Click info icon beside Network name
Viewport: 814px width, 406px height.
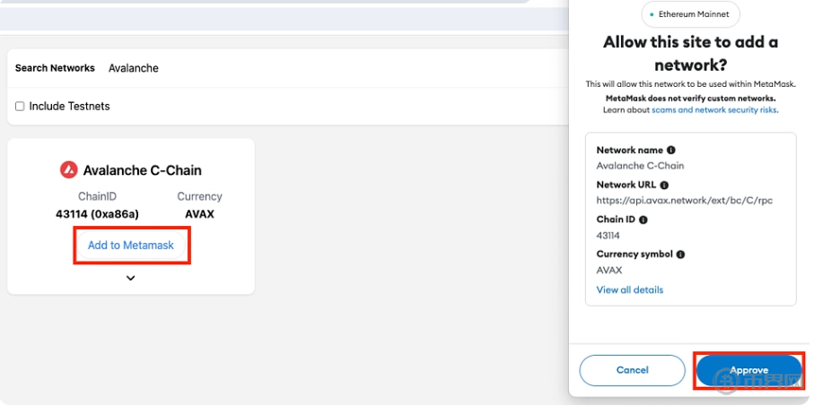point(670,151)
